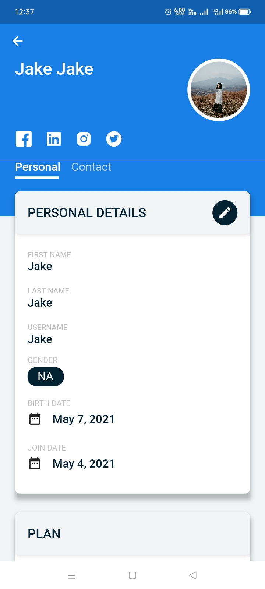Tap the birth date May 7, 2021
This screenshot has width=265, height=589.
84,419
